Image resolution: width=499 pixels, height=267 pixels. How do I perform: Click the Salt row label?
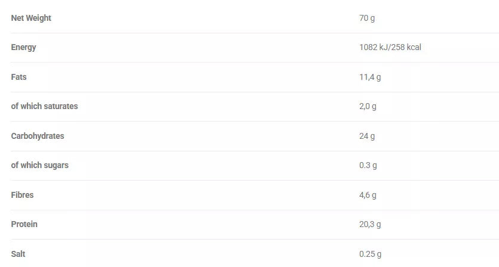(x=18, y=254)
